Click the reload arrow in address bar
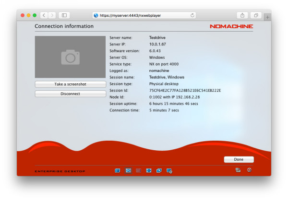This screenshot has width=288, height=200. tap(192, 15)
